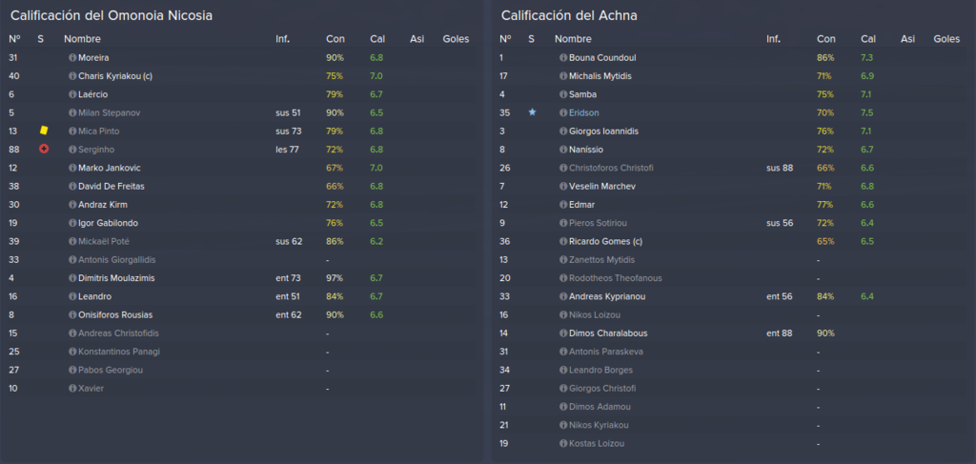976x464 pixels.
Task: Open Eridson's player profile link
Action: 584,112
